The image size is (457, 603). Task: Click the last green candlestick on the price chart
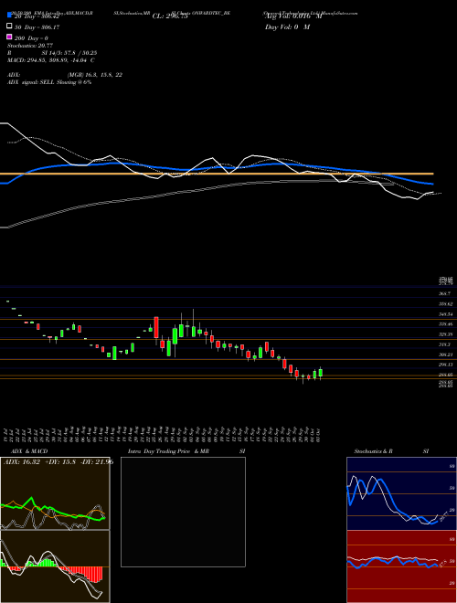tap(321, 373)
